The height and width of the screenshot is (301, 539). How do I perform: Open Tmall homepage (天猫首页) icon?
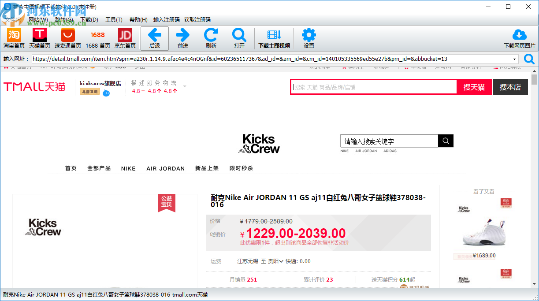39,38
